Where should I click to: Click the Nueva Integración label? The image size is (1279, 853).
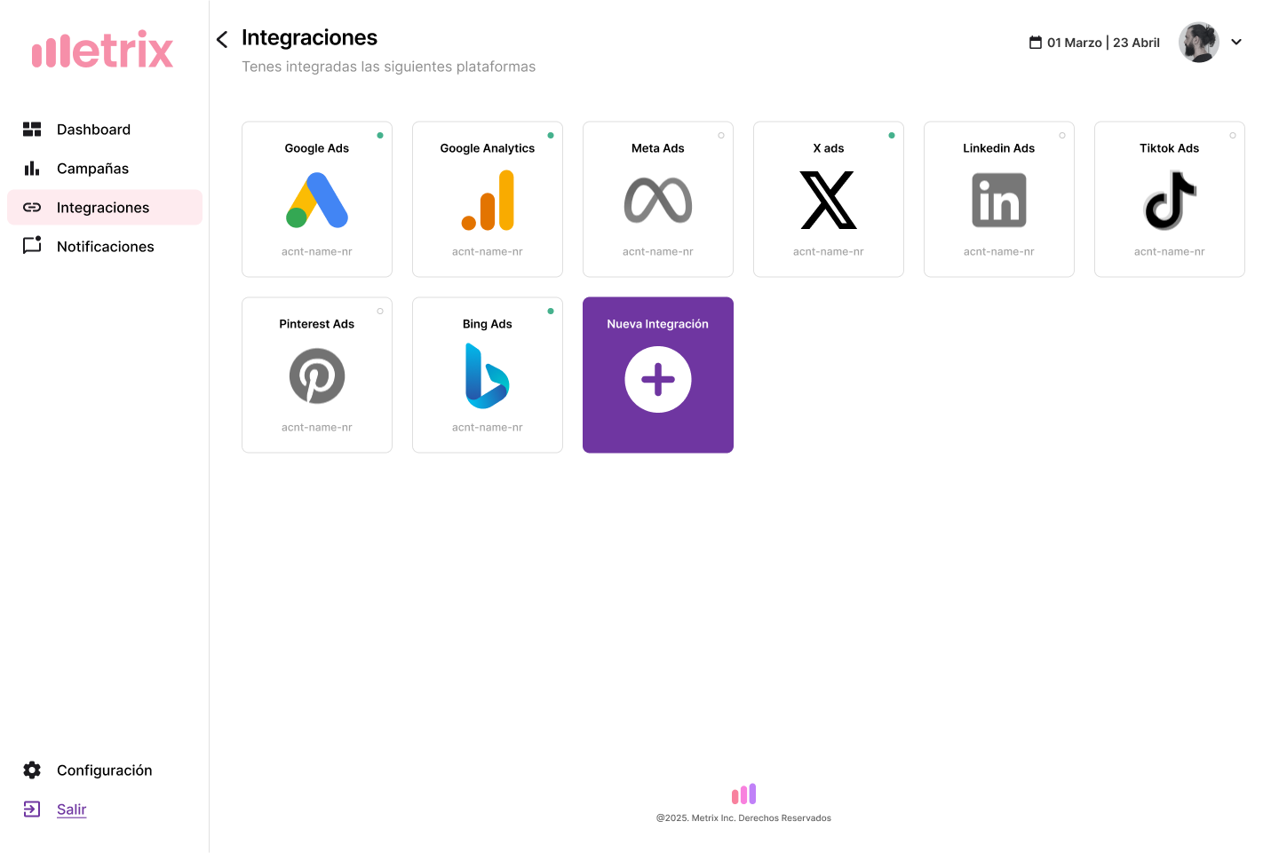658,324
